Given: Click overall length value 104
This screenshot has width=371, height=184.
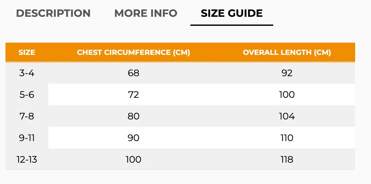Looking at the screenshot, I should pyautogui.click(x=287, y=116).
